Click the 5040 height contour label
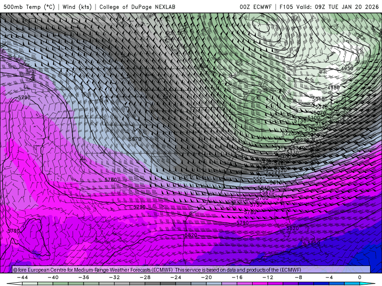Screen dimensions: 382x286 (321, 107)
